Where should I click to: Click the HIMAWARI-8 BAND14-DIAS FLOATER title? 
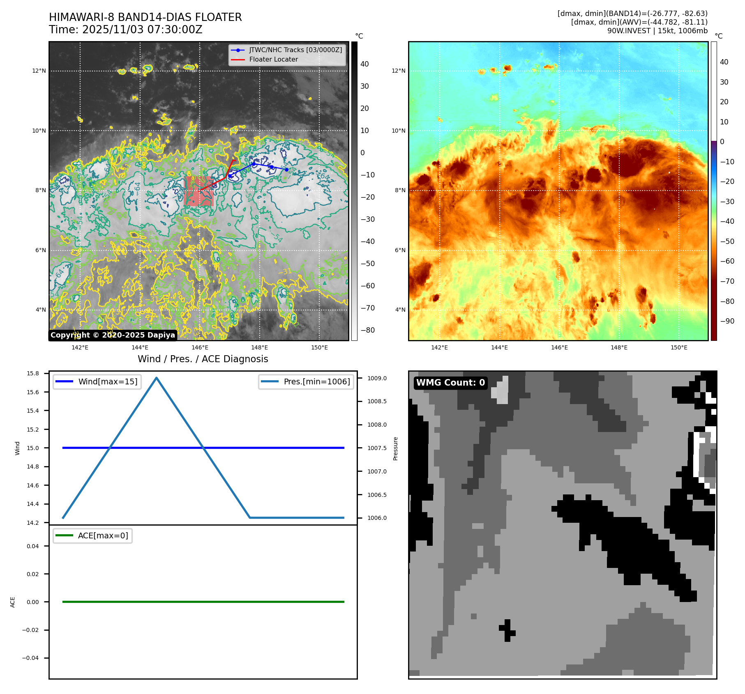point(145,17)
